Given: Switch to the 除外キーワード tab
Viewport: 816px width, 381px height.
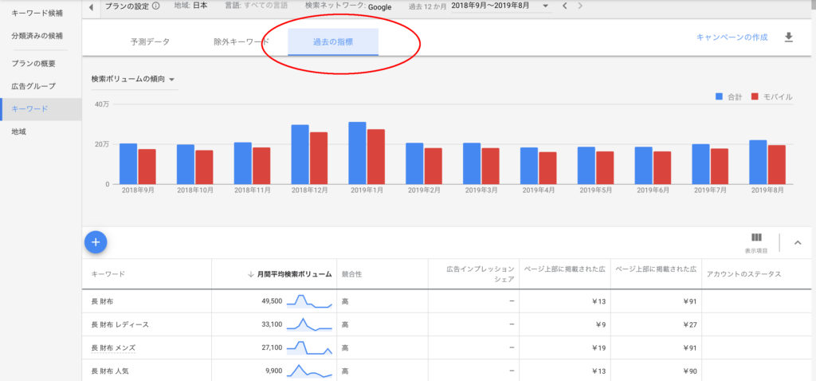Looking at the screenshot, I should click(x=241, y=42).
